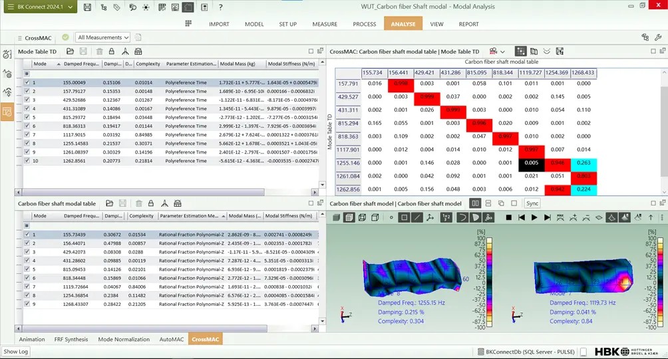Open the BK Connect 2024.1 menu dropdown

pos(41,7)
